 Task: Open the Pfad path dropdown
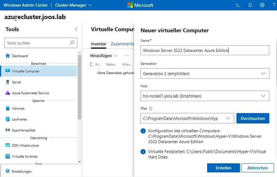click(x=187, y=118)
